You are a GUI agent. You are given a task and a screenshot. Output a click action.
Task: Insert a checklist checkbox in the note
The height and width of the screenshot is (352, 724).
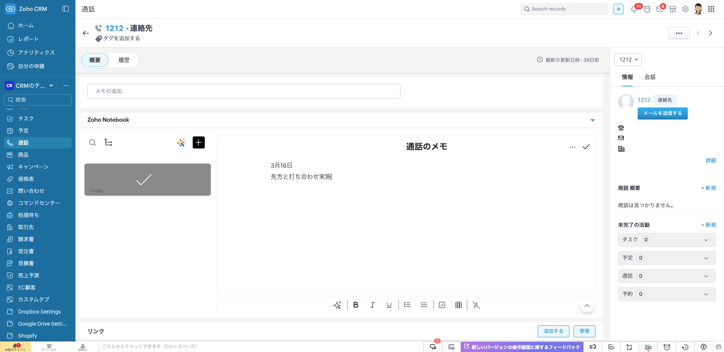(x=442, y=305)
